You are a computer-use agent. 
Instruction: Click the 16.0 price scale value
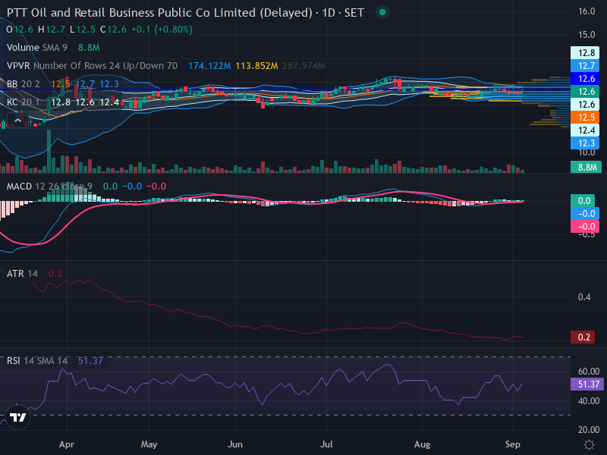click(x=587, y=11)
